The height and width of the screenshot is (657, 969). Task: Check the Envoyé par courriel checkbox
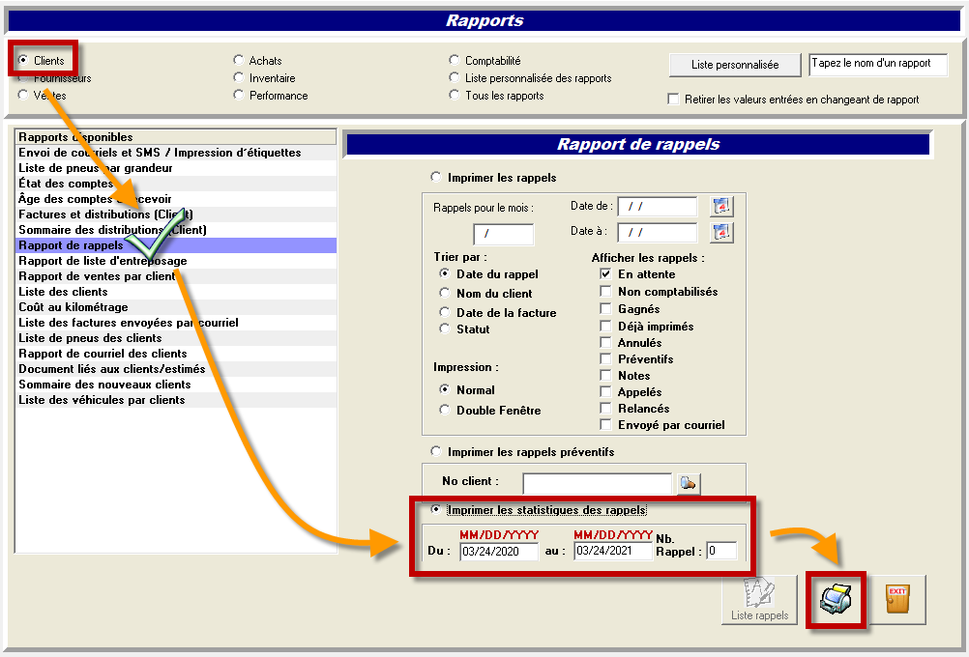[605, 425]
